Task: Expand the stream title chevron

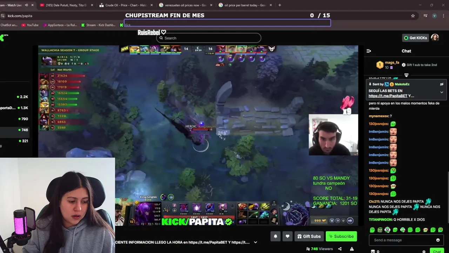Action: 255,242
